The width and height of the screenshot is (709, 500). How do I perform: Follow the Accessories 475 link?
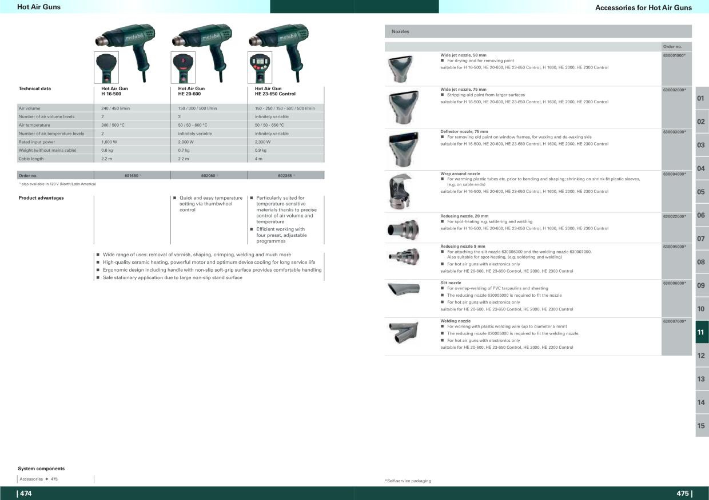(38, 479)
